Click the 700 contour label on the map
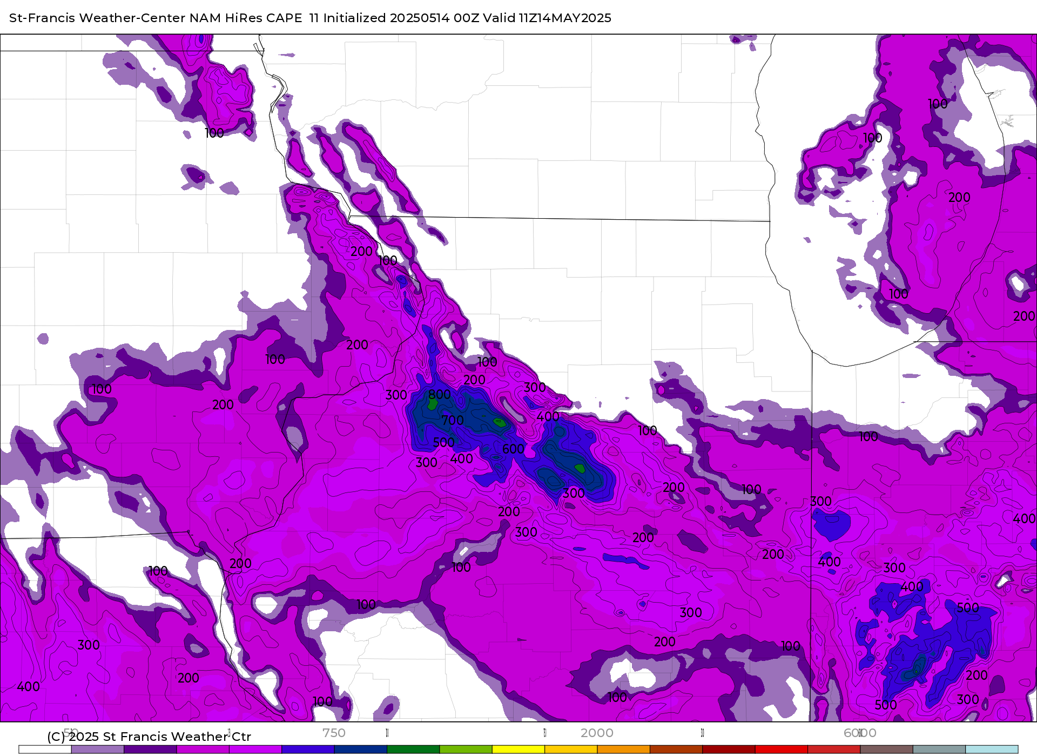The height and width of the screenshot is (756, 1037). coord(453,420)
